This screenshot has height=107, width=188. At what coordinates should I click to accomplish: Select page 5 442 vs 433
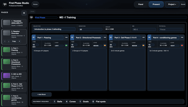point(14,76)
